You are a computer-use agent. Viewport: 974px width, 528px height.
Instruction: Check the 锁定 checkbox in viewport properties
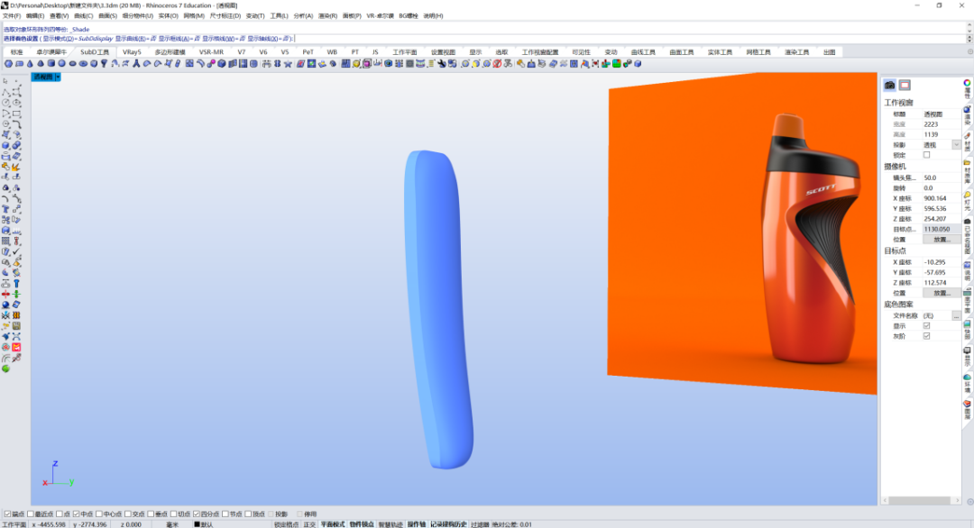tap(926, 155)
